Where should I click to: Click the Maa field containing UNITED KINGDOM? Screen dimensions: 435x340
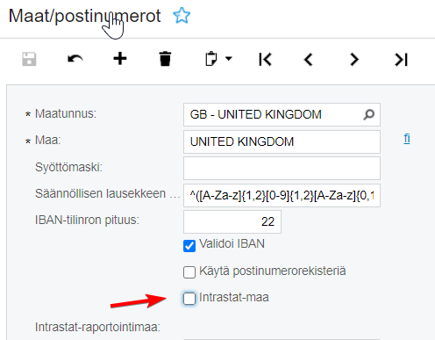[282, 141]
